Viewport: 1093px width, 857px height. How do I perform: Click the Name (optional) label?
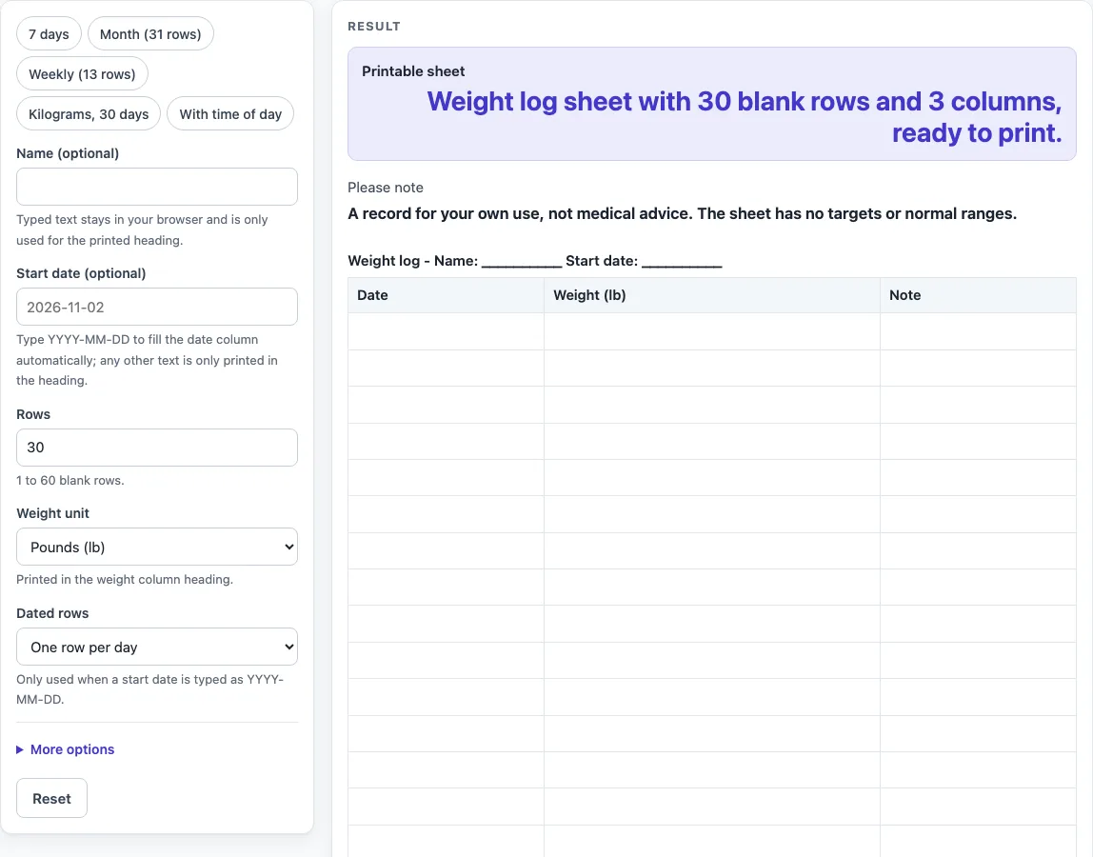click(x=68, y=153)
